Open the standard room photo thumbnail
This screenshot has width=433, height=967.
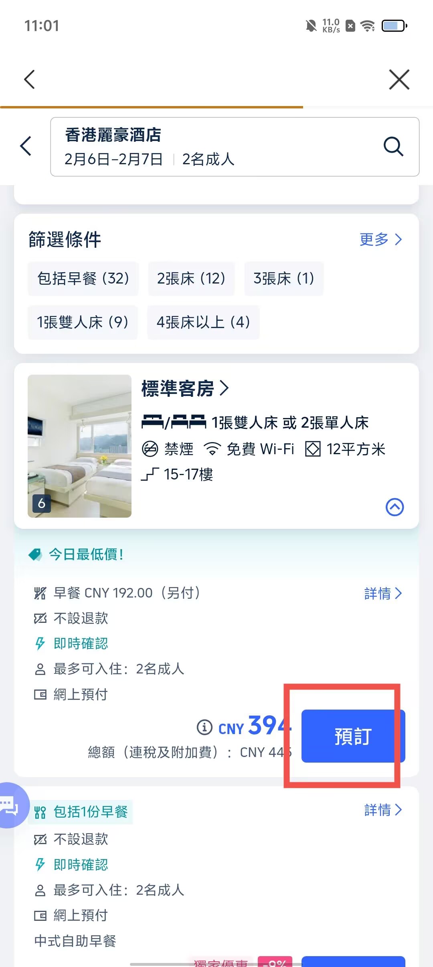(x=79, y=446)
